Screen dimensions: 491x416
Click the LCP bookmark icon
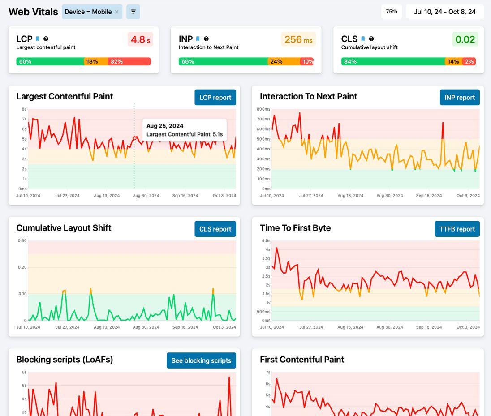[x=38, y=39]
